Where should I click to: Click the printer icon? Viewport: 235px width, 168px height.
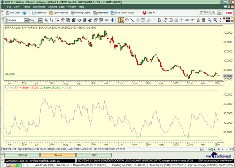click(85, 20)
